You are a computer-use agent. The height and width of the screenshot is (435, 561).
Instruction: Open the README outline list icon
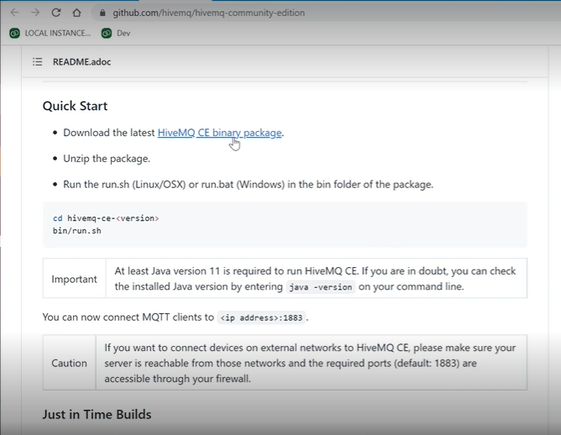pos(37,62)
